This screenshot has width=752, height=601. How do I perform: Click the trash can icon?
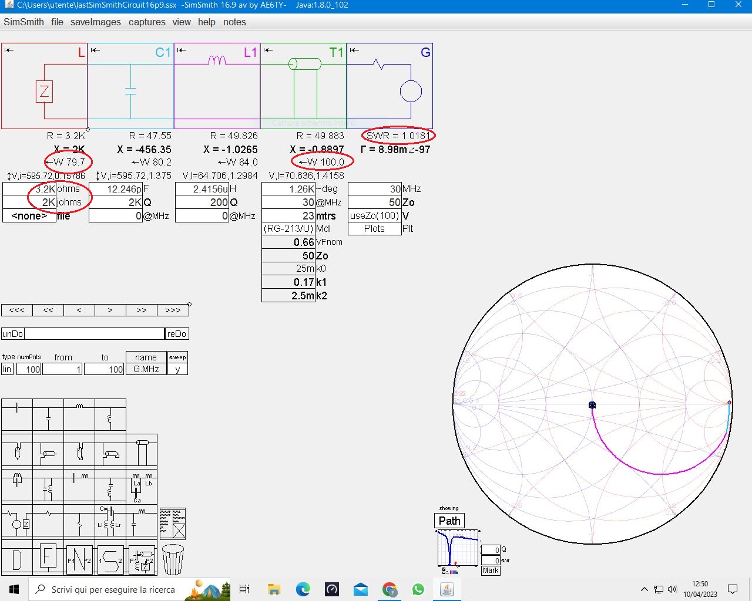point(173,559)
